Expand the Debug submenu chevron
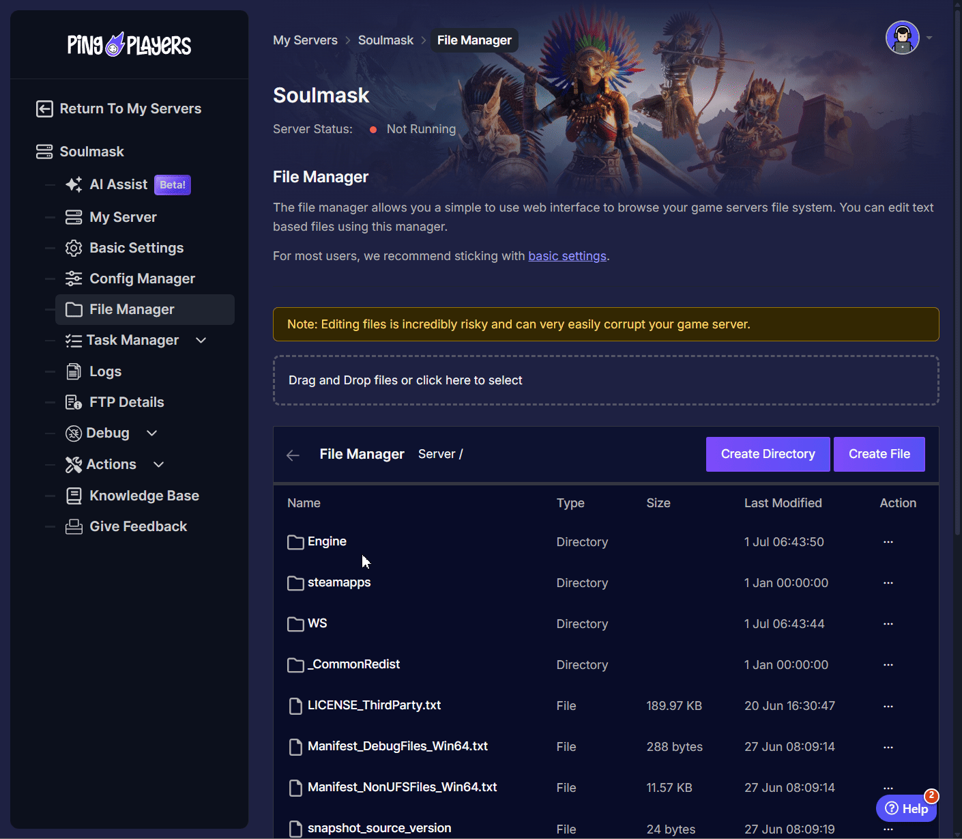Viewport: 962px width, 839px height. [151, 433]
